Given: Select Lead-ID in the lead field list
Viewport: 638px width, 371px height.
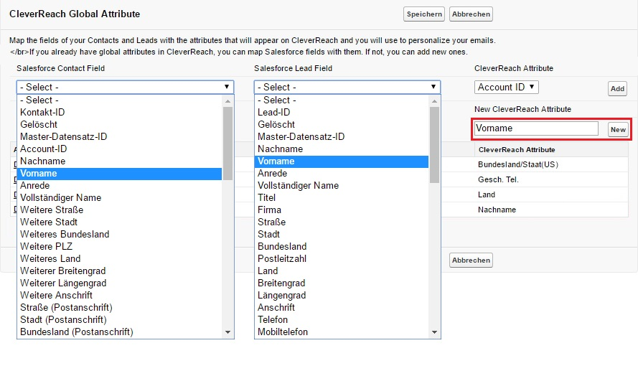Looking at the screenshot, I should (x=342, y=112).
